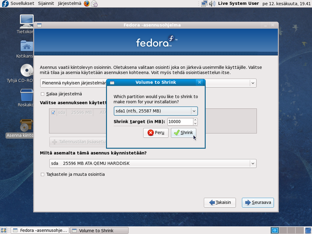Increase the Shrink target value with up arrow
Viewport: 312px width, 234px height.
[195, 120]
